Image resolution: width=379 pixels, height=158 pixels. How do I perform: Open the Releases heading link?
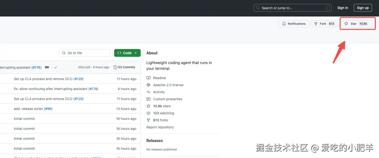pos(155,140)
